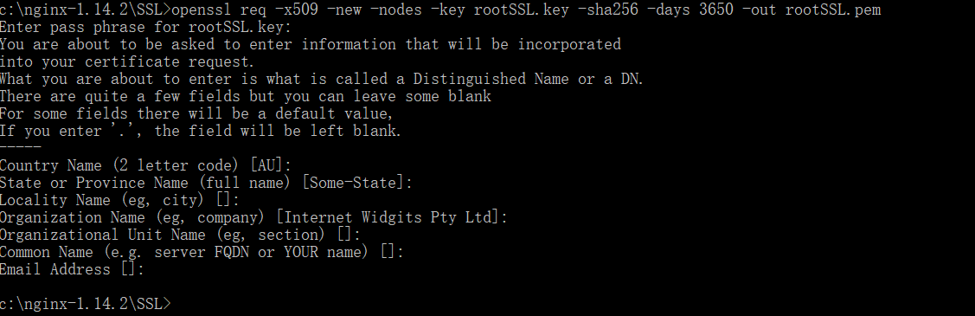Click the Organization Name prompt line
Image resolution: width=975 pixels, height=316 pixels.
(x=253, y=217)
